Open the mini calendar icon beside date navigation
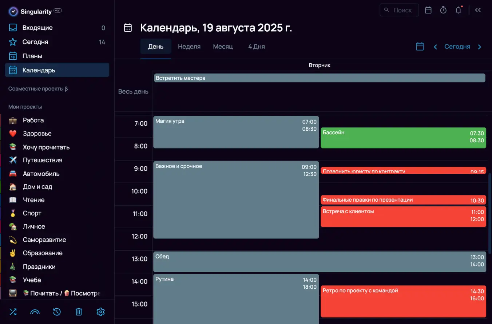This screenshot has width=492, height=324. click(x=420, y=46)
